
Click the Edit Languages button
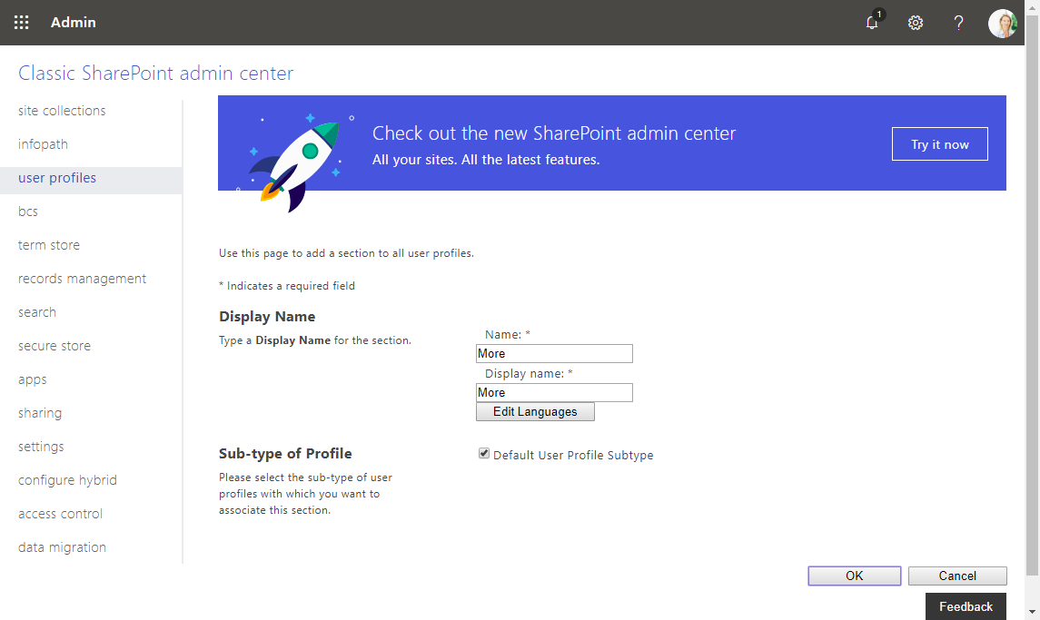pyautogui.click(x=535, y=412)
